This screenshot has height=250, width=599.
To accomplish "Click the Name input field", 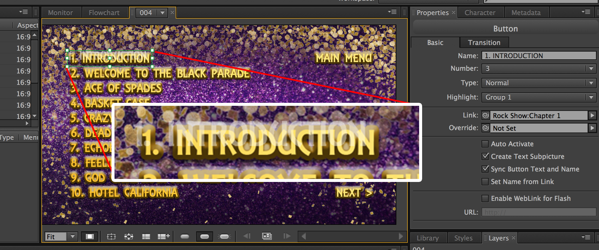I will (x=539, y=56).
